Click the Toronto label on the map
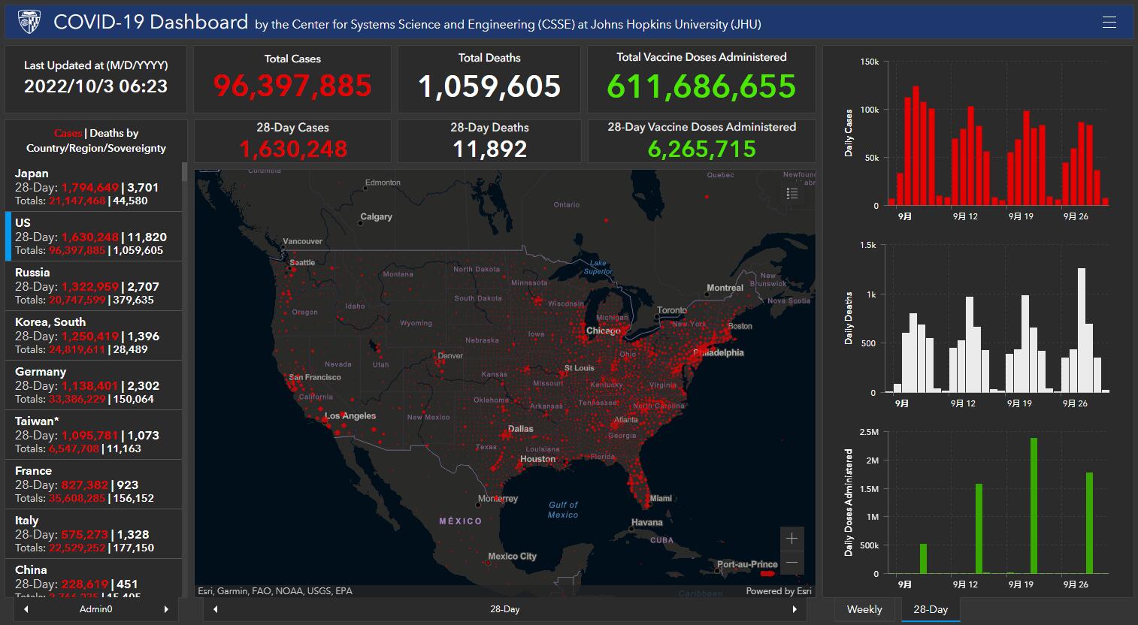This screenshot has height=625, width=1138. pyautogui.click(x=672, y=310)
